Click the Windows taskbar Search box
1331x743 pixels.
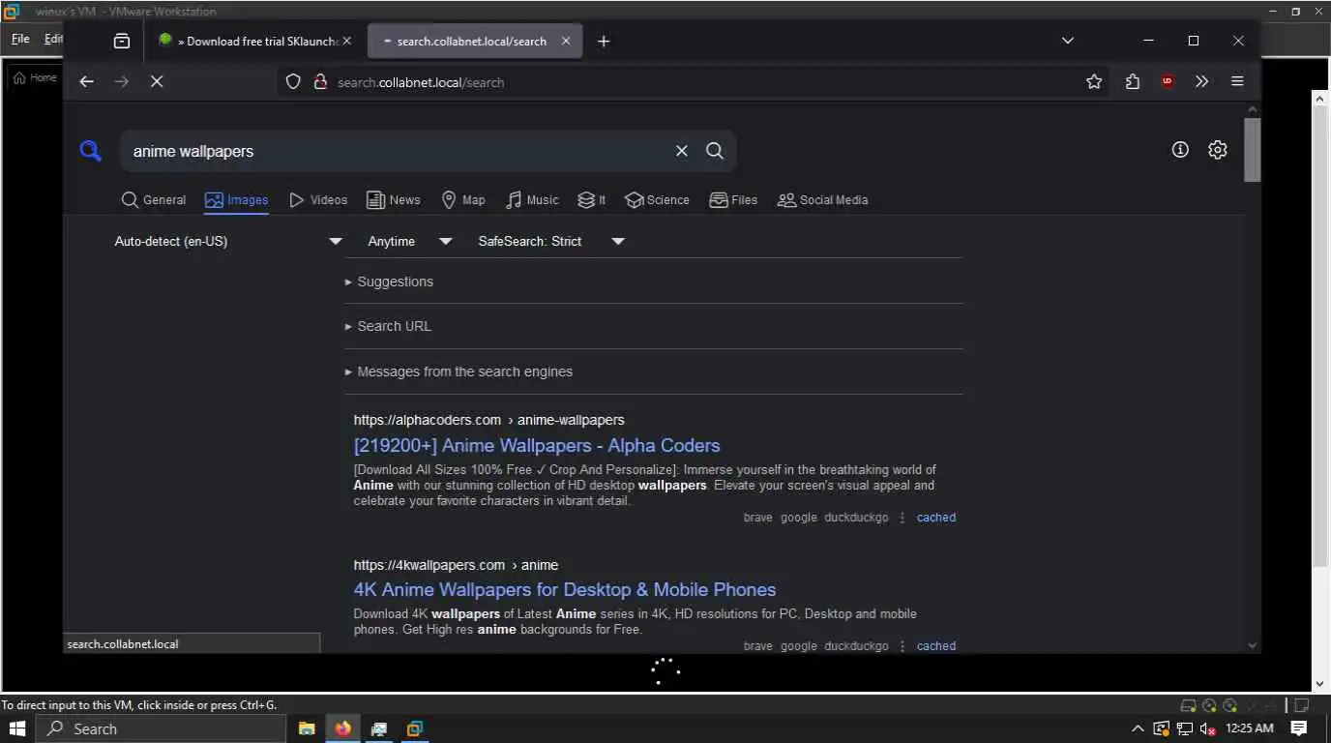161,728
